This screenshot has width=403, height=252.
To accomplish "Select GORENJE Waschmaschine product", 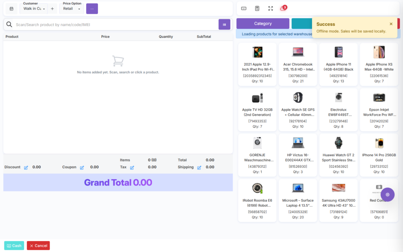I will 257,155.
